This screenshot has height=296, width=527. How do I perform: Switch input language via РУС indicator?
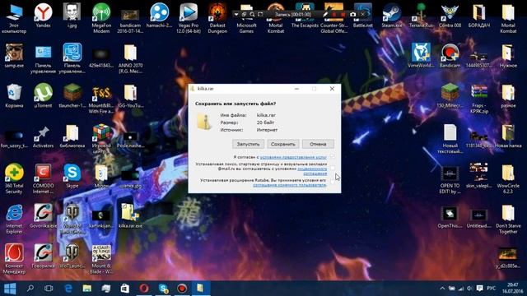[491, 289]
